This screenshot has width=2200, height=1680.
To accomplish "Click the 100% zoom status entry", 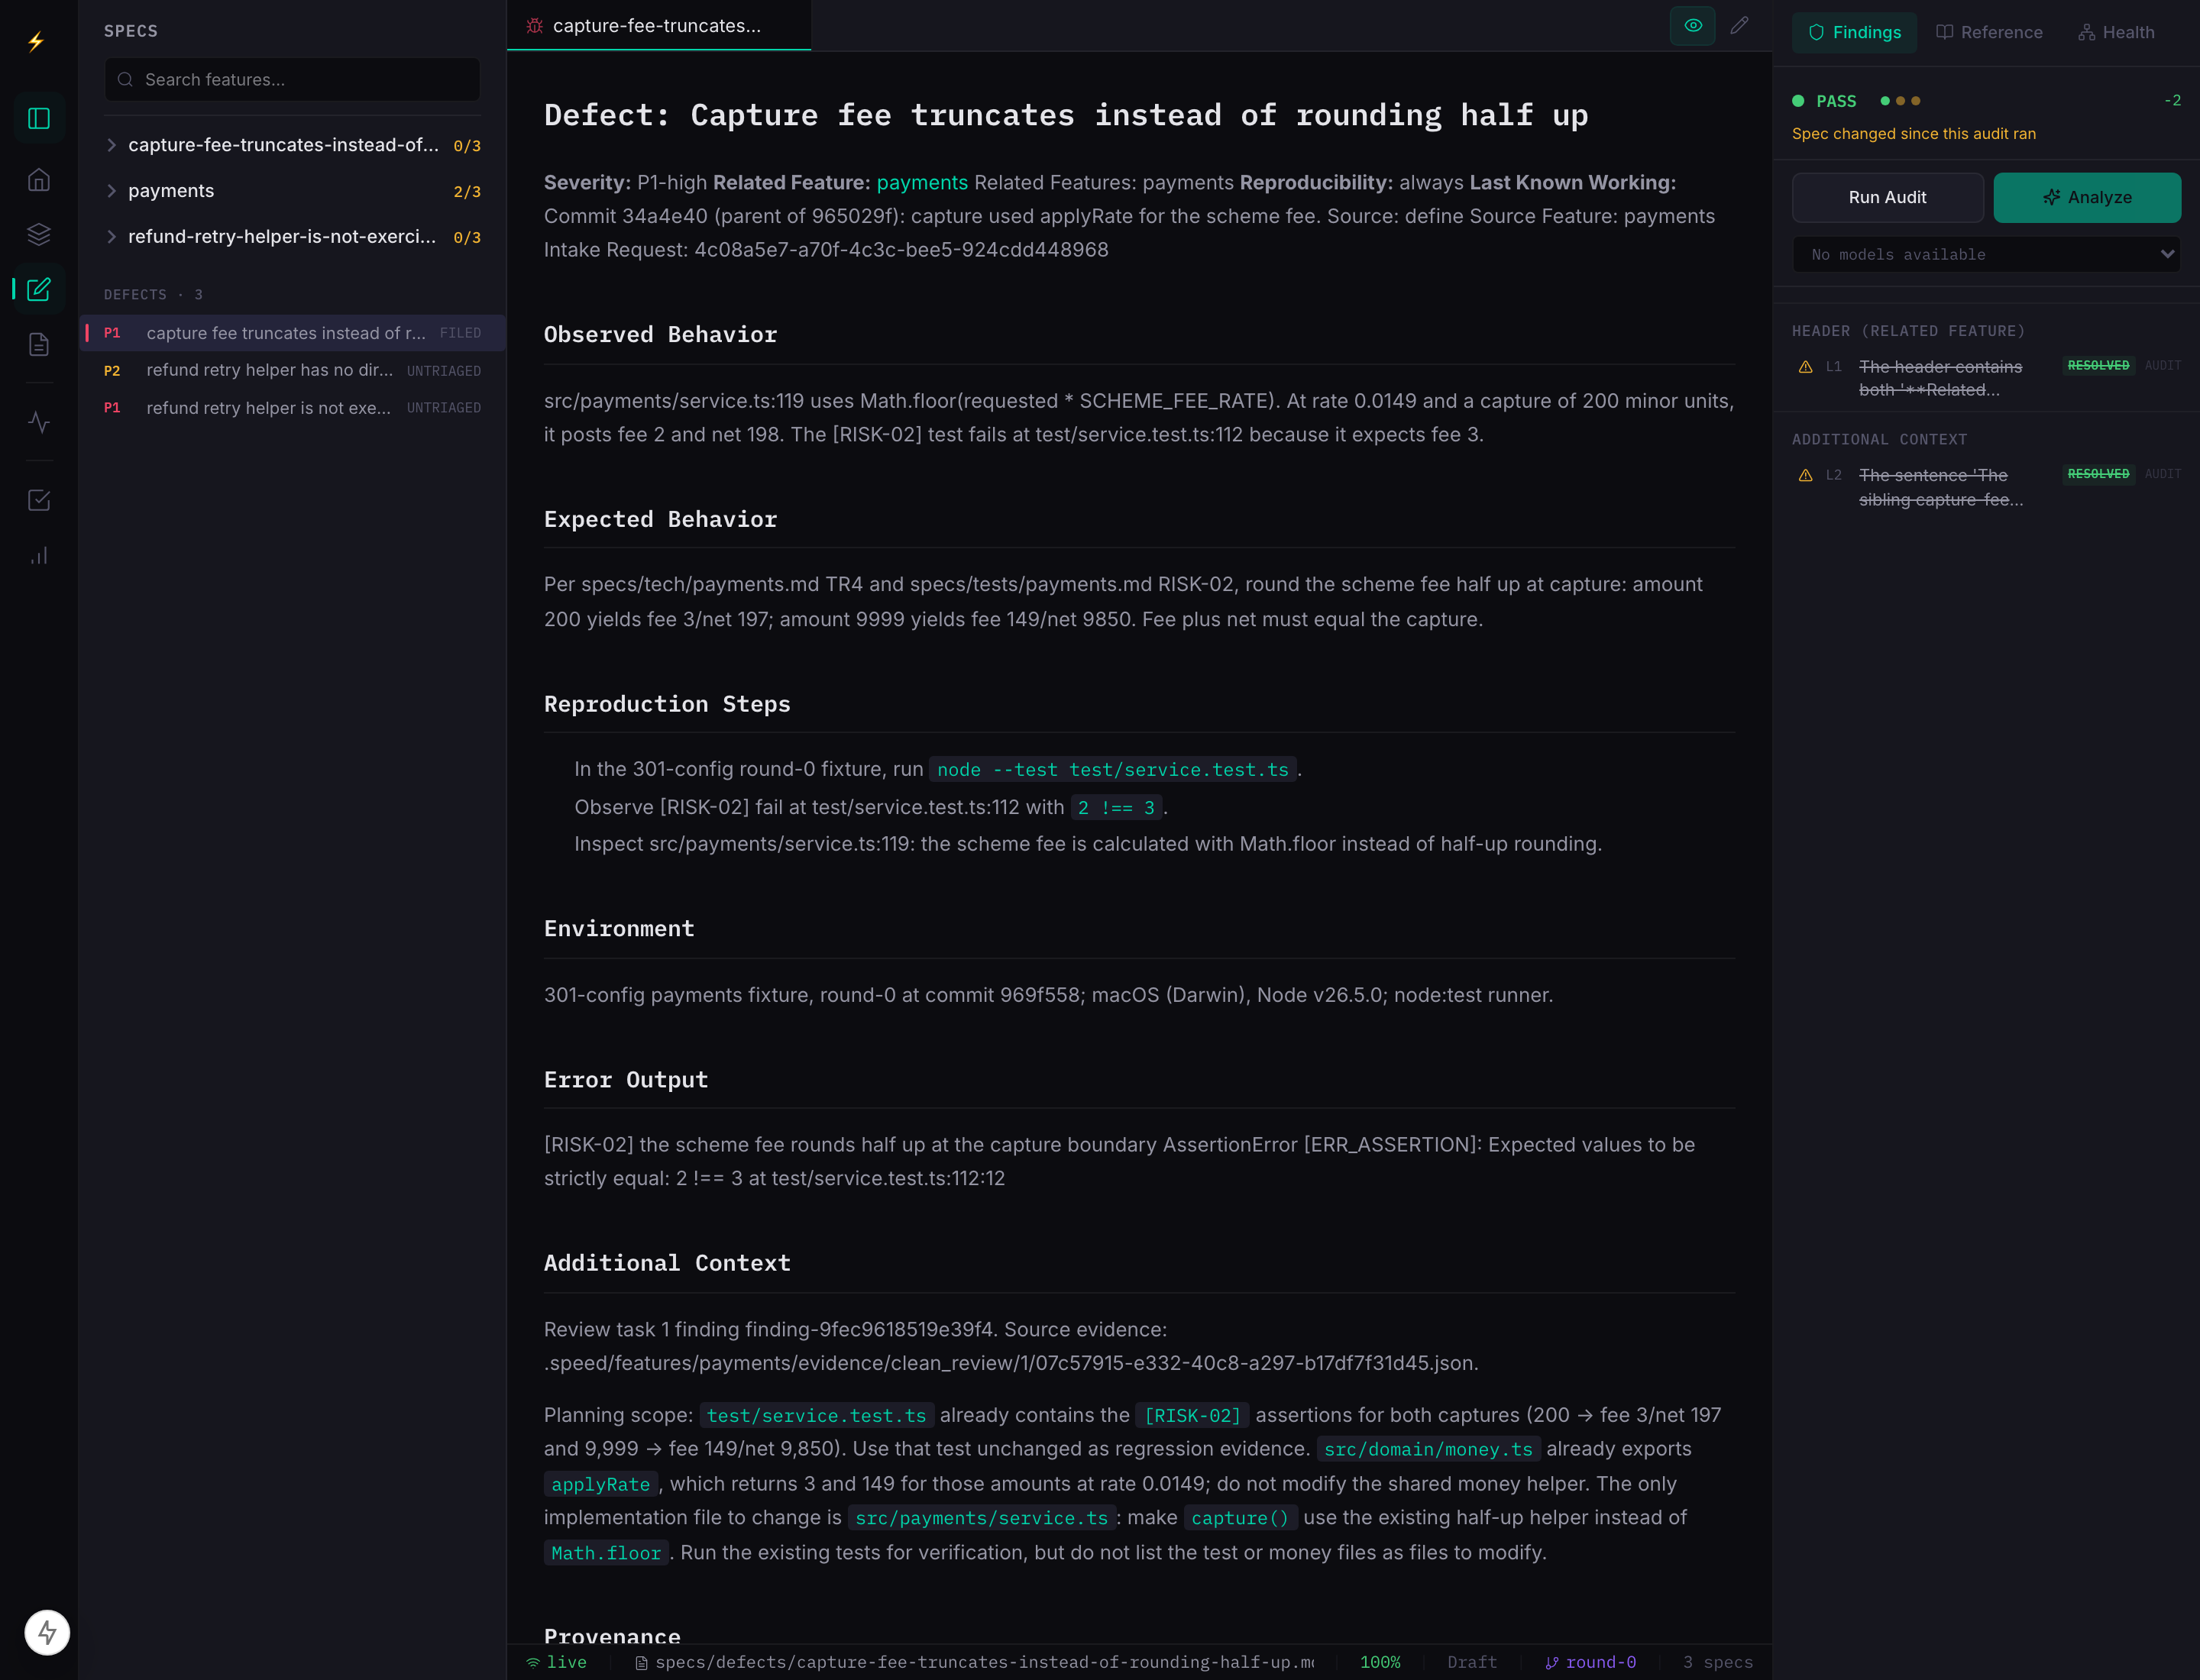I will [x=1380, y=1662].
